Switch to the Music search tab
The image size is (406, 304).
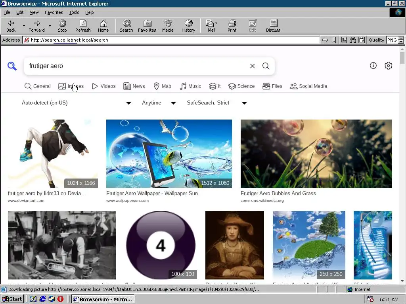[191, 86]
